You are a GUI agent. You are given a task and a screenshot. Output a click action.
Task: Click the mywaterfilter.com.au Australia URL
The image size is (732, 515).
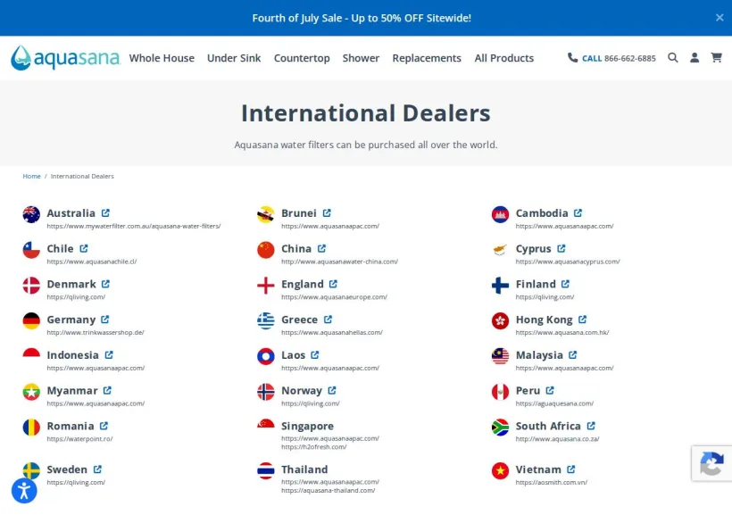134,226
